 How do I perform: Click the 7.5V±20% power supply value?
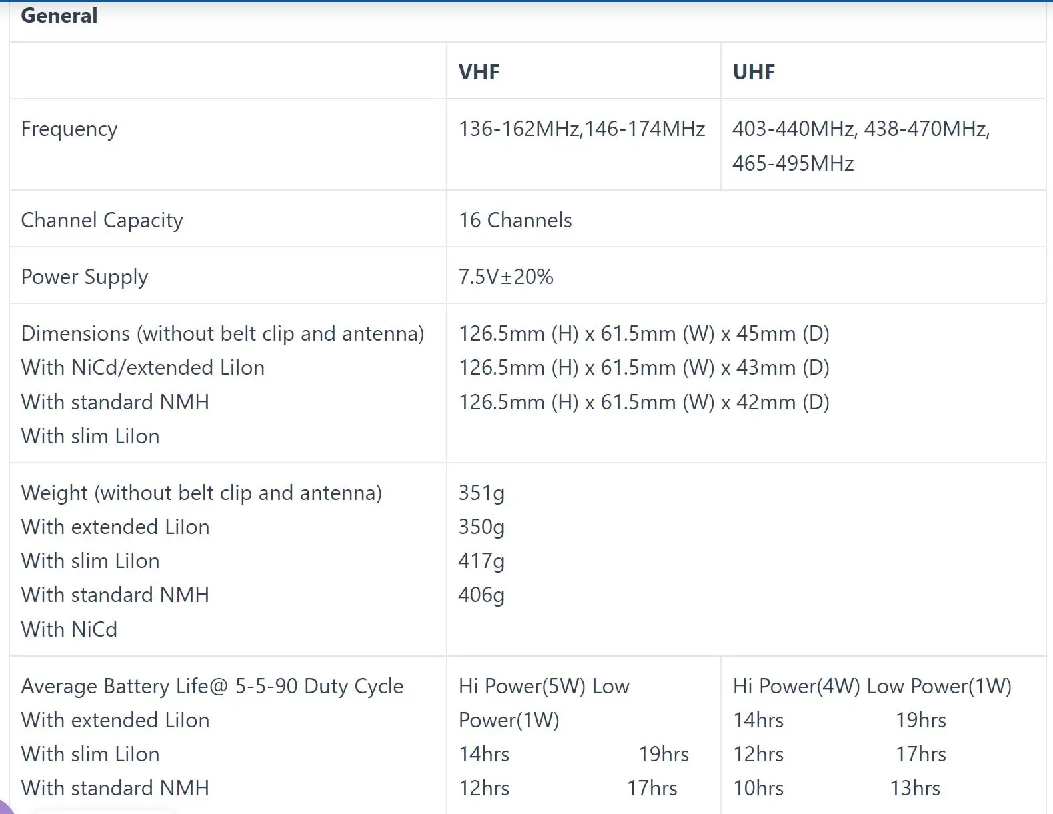point(506,277)
